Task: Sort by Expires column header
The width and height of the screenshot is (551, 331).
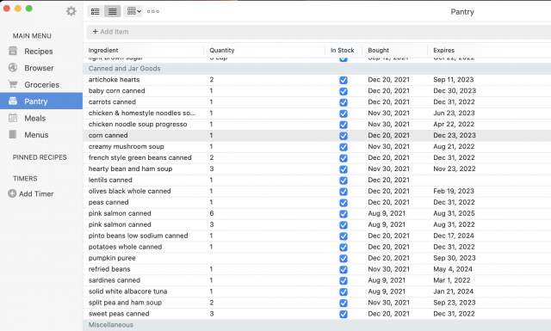Action: pos(444,50)
